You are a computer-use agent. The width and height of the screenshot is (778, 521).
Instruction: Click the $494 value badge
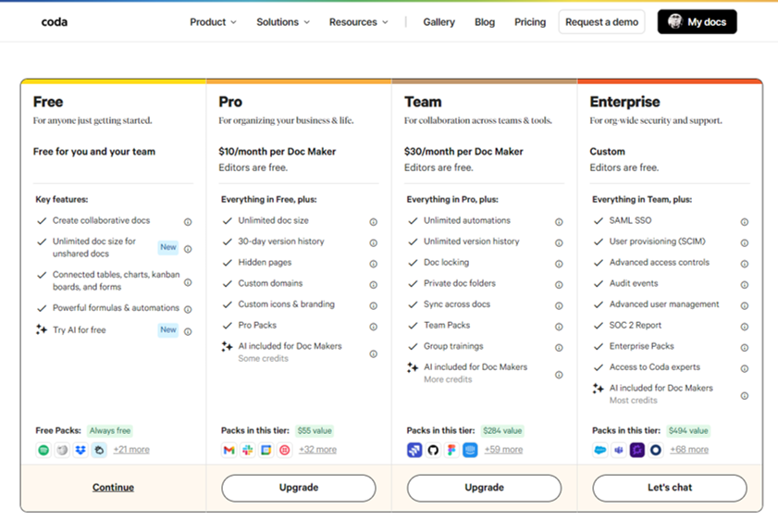click(688, 430)
